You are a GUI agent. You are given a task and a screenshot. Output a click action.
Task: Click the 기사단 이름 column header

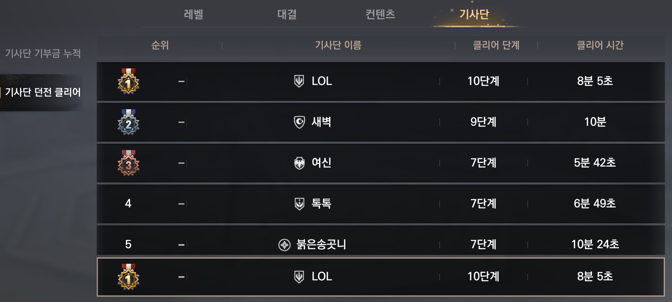(338, 45)
